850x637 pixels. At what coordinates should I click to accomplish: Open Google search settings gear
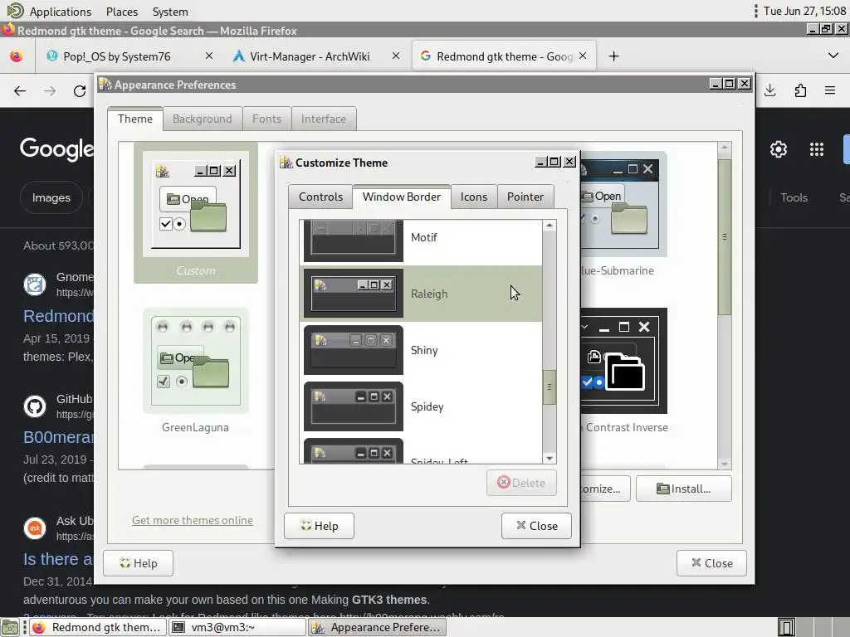(779, 149)
